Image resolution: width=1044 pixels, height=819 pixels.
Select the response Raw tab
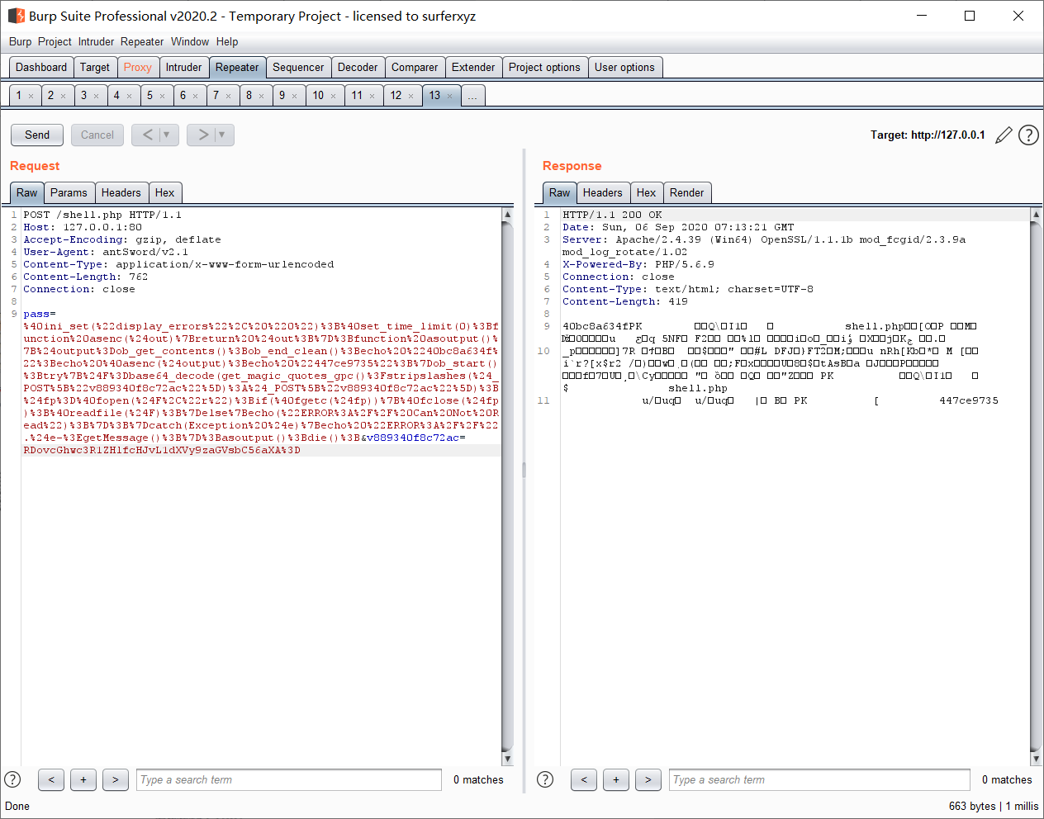coord(559,192)
